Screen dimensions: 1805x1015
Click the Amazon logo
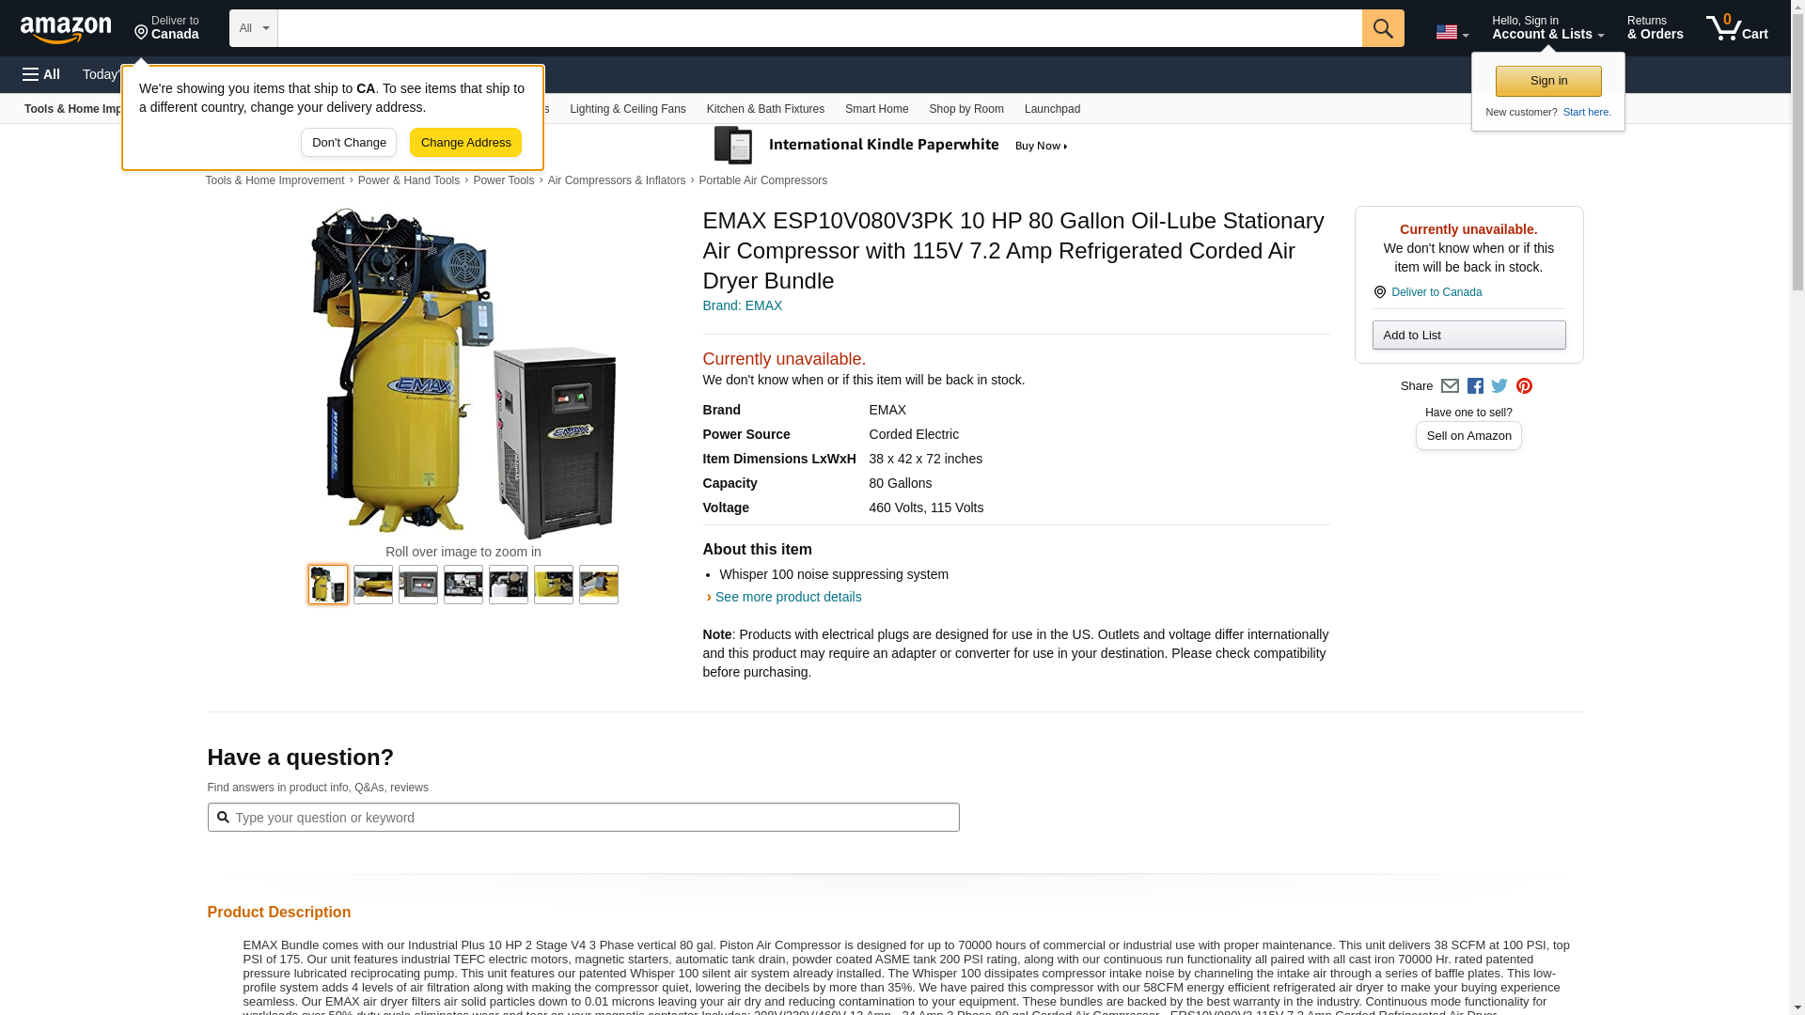coord(66,29)
